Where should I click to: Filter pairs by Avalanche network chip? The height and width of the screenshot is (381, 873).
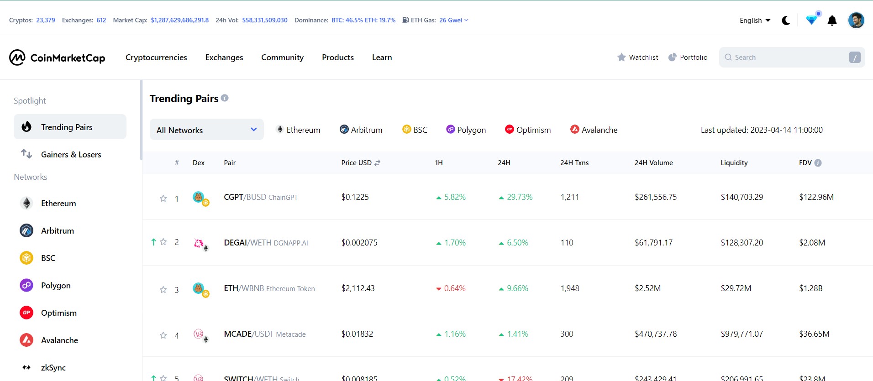(594, 130)
